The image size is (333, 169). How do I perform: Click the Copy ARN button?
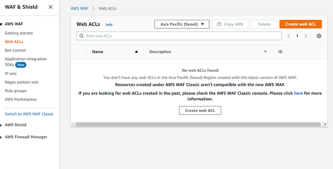coord(230,24)
